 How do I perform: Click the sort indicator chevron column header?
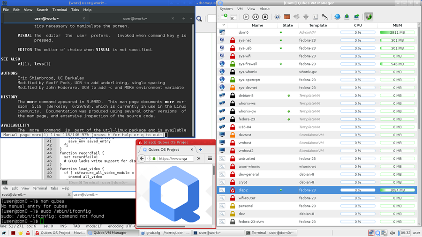click(x=223, y=25)
